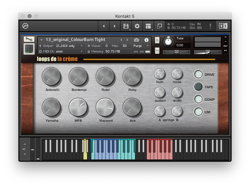250x186 pixels.
Task: Open the Purge dropdown menu
Action: click(141, 46)
